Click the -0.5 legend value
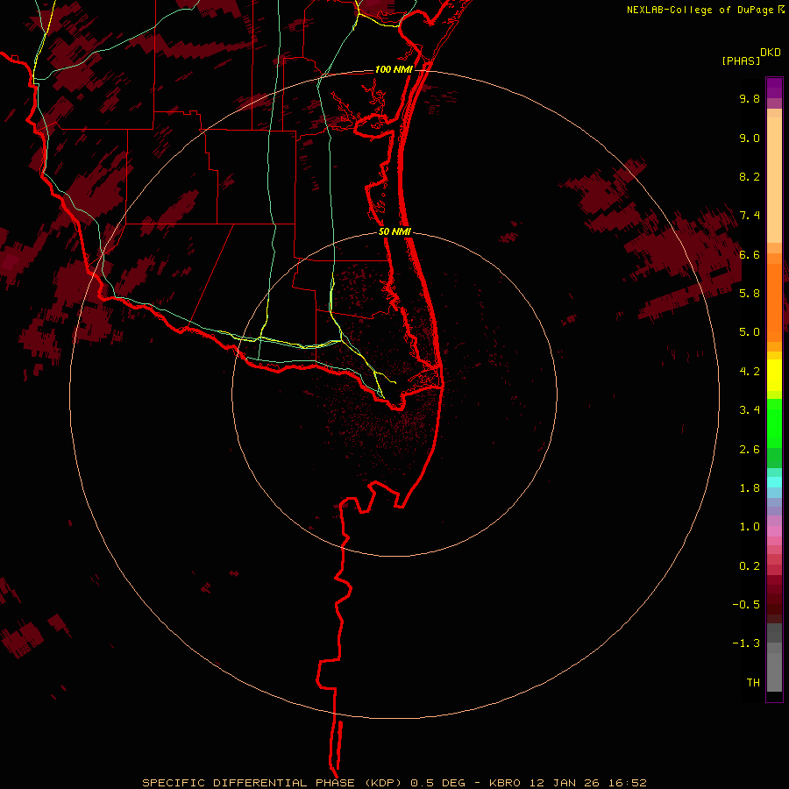Viewport: 789px width, 789px height. (746, 604)
